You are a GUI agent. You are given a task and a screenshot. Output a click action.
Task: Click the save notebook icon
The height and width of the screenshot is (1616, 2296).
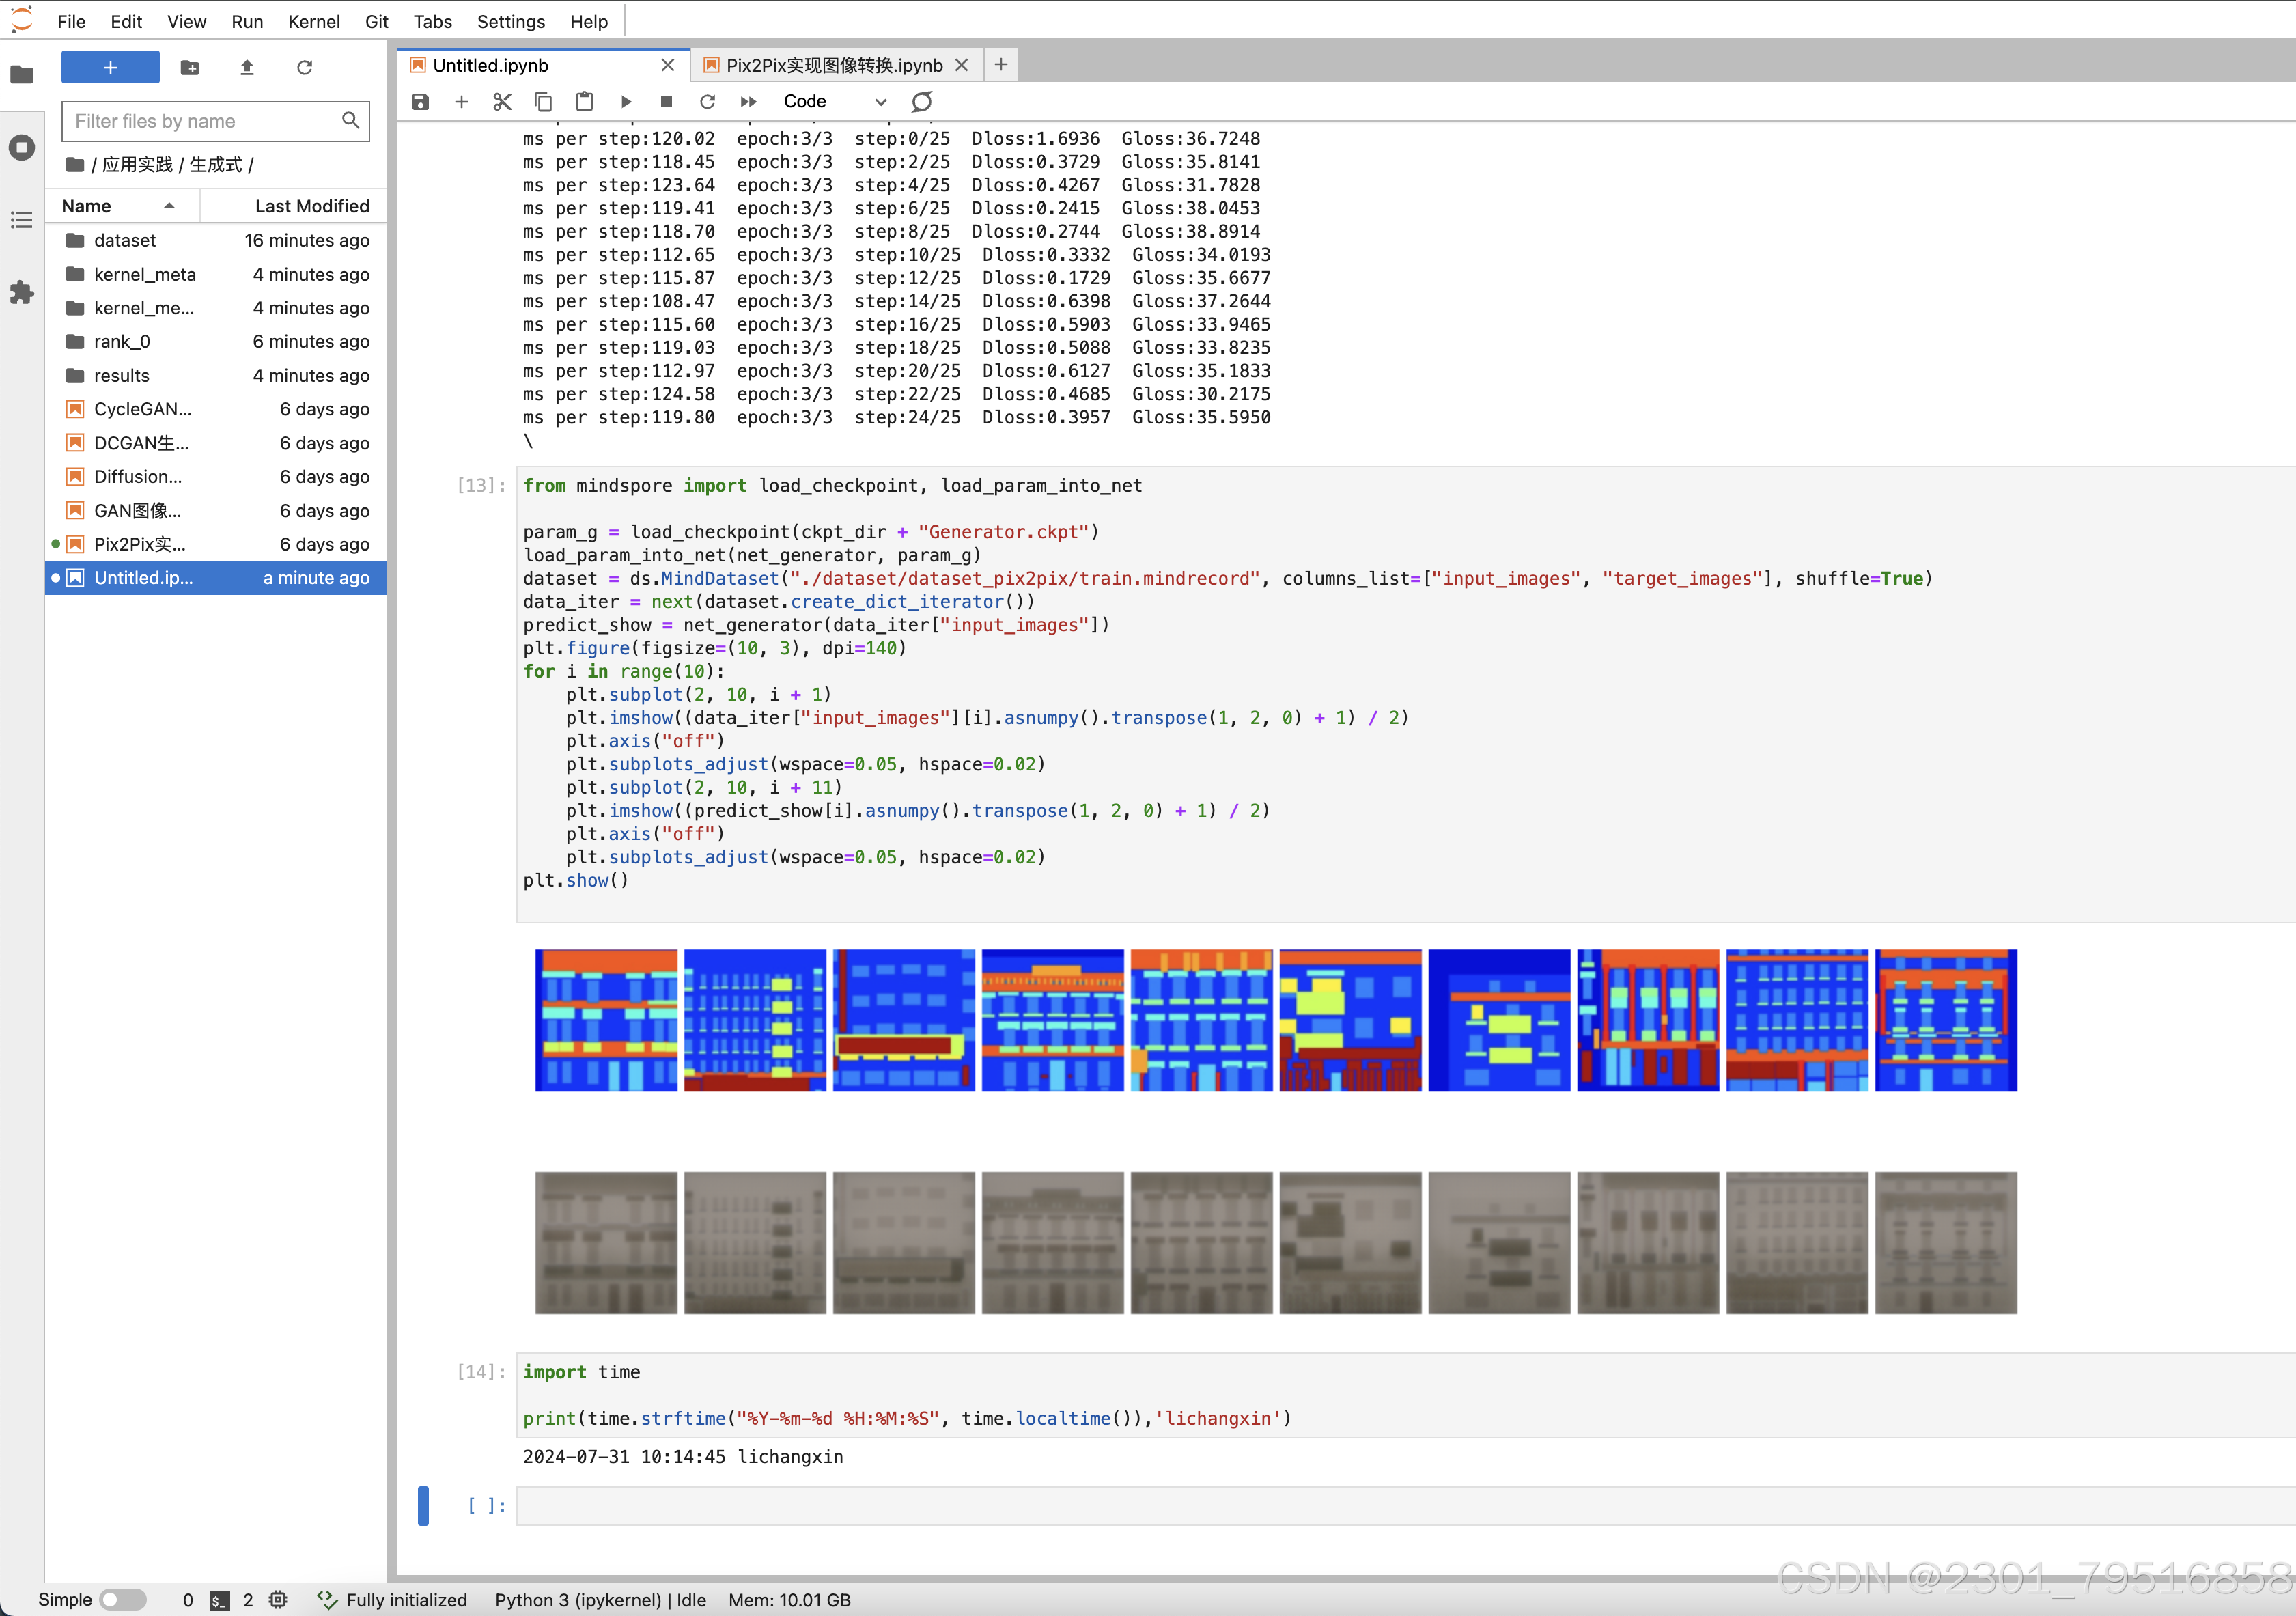click(x=420, y=102)
